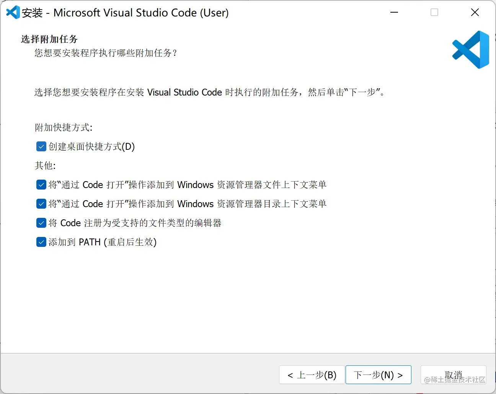Screen dimensions: 496x394
Task: Click the VS Code icon in title bar
Action: click(x=13, y=13)
